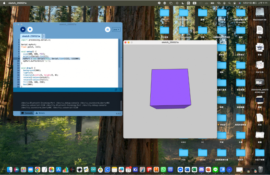Open Spotlight search in menu bar
This screenshot has height=175, width=270.
pos(229,3)
